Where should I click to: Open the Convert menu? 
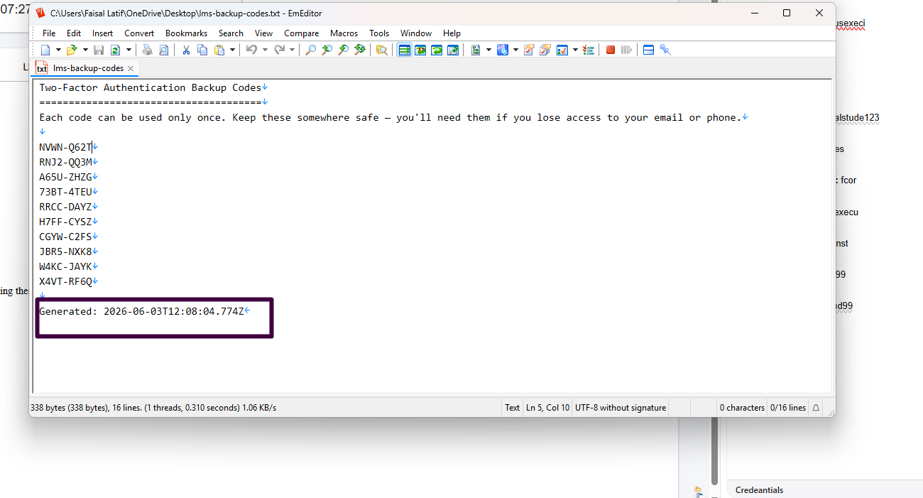tap(139, 33)
